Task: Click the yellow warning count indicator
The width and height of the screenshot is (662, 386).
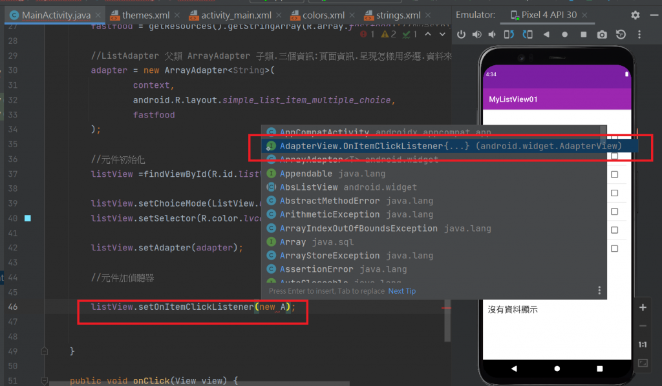Action: click(x=389, y=34)
